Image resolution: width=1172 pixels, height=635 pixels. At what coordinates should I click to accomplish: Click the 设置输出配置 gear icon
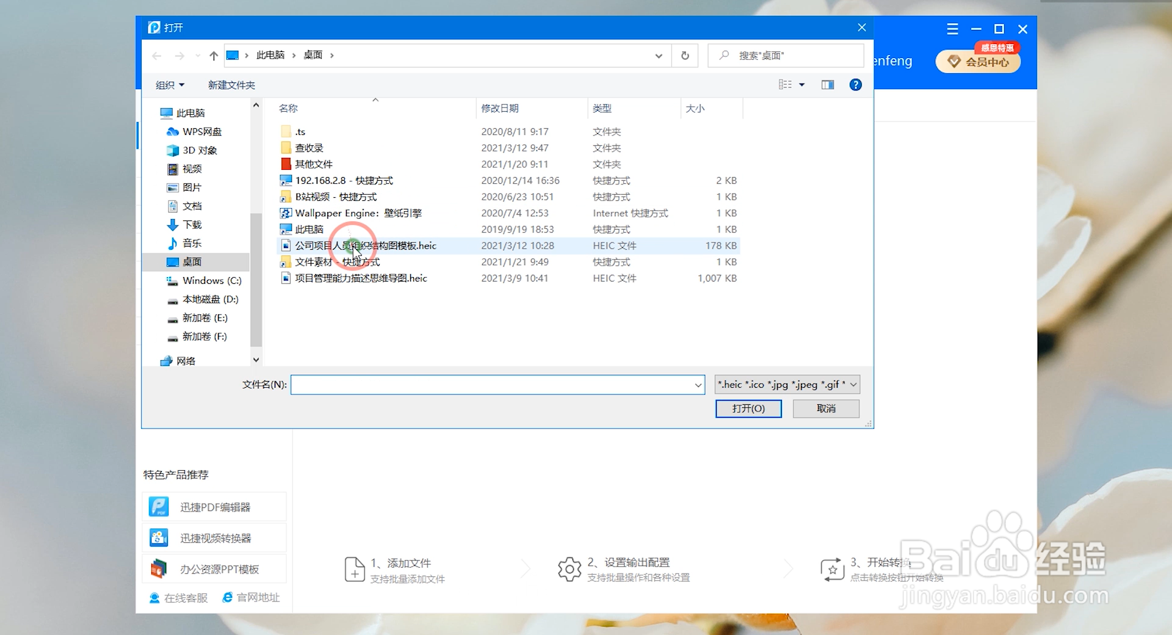(x=570, y=569)
